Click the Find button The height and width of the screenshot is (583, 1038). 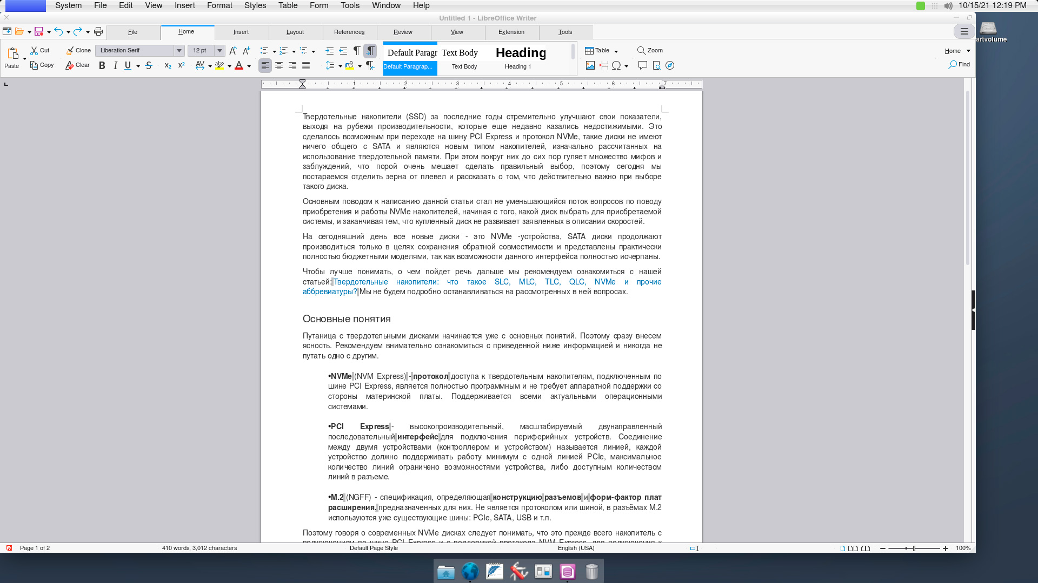[959, 65]
